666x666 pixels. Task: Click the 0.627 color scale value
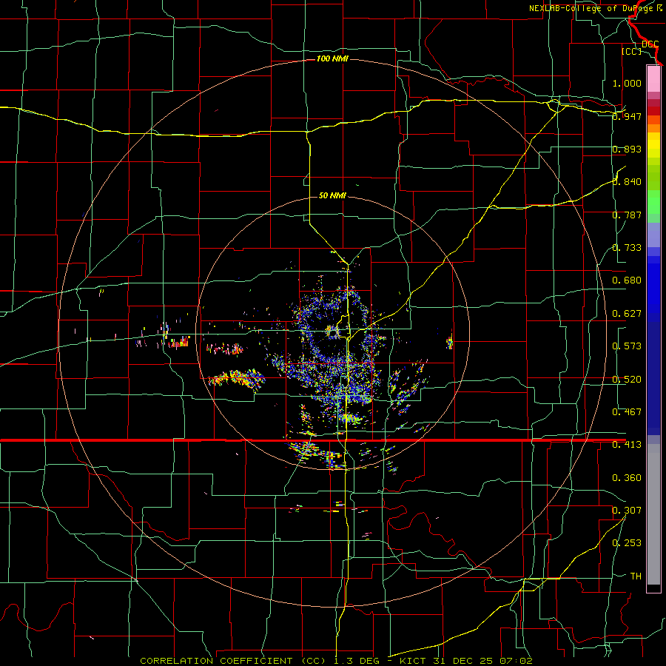click(627, 314)
